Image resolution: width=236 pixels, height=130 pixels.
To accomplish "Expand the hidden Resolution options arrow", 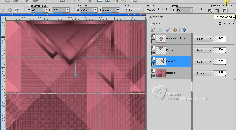I will point(159,9).
